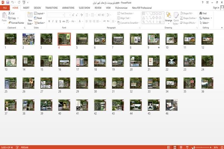224x149 pixels.
Task: Click Sign in link
Action: [216, 8]
